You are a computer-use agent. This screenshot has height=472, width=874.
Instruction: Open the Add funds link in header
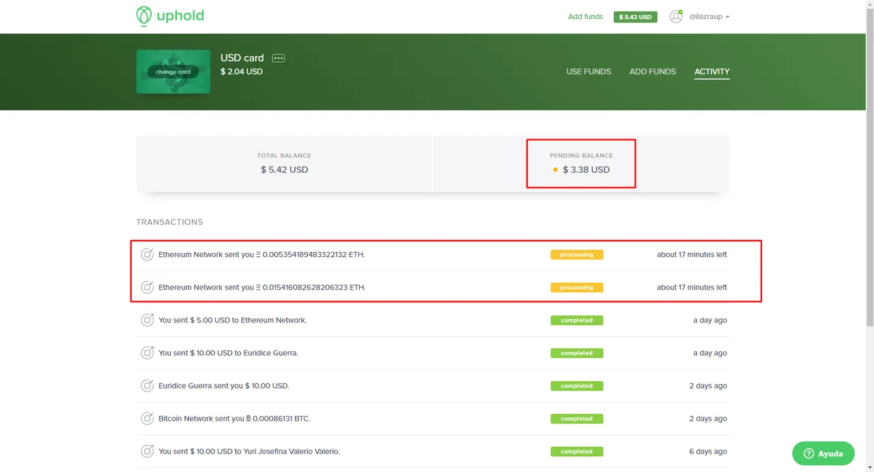[x=585, y=16]
